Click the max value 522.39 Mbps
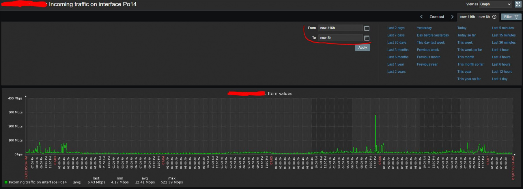This screenshot has height=189, width=523. 172,182
